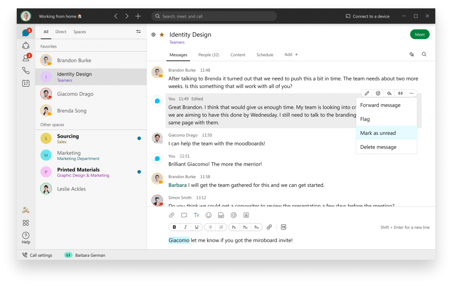Click the screen capture icon in compose bar
The width and height of the screenshot is (452, 285).
[x=184, y=215]
